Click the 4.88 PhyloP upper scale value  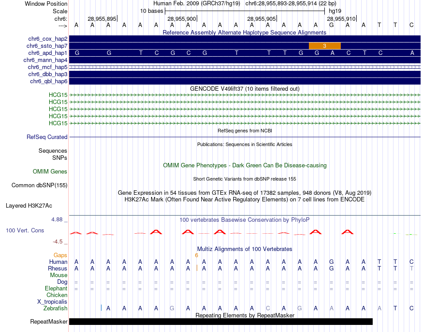click(57, 220)
